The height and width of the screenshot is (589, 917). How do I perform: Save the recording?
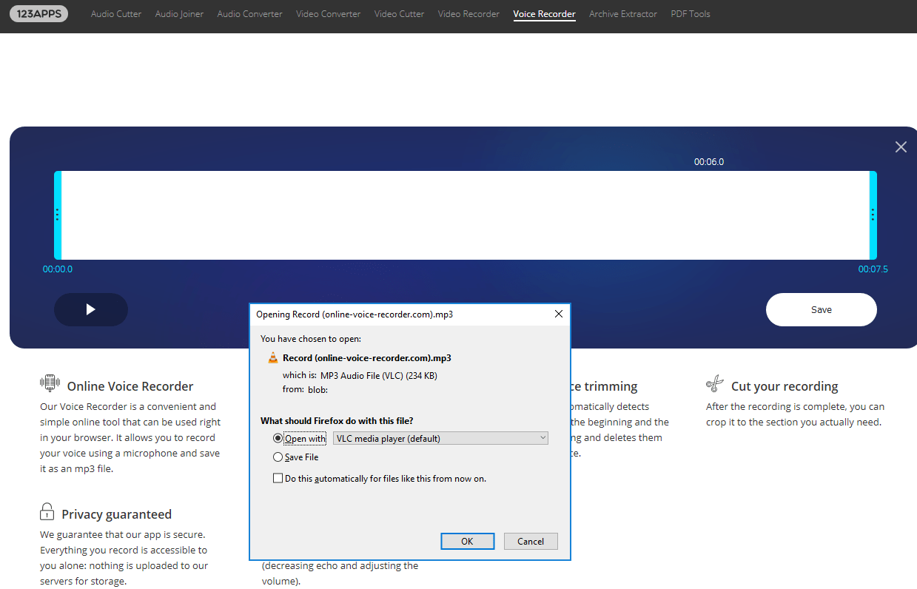coord(821,309)
